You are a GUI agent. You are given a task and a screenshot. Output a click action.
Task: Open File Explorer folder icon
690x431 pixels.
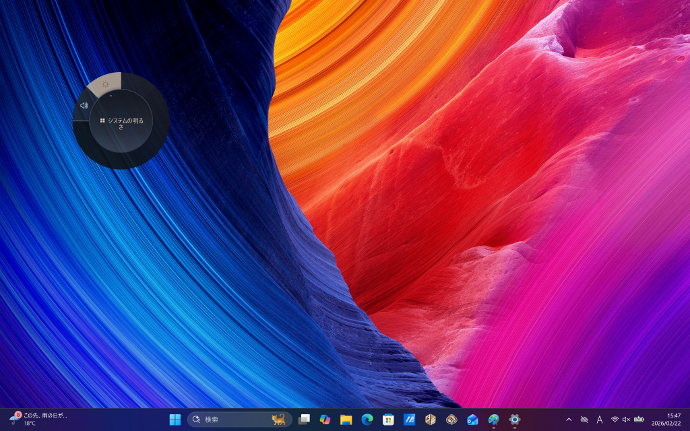(x=346, y=420)
